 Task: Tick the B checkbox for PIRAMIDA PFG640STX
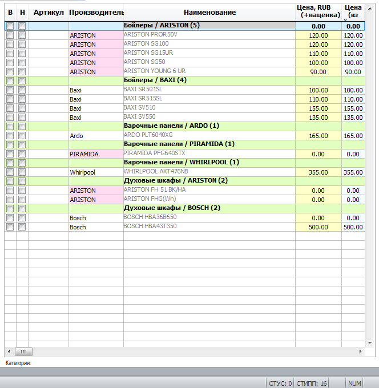tap(10, 154)
